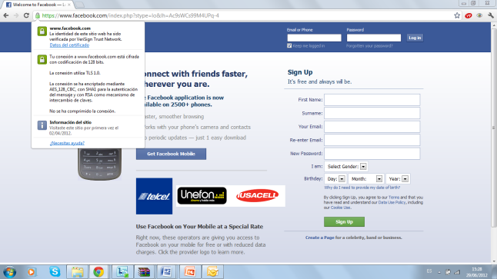Click the Iusacell operator logo
The image size is (497, 279).
pyautogui.click(x=257, y=196)
